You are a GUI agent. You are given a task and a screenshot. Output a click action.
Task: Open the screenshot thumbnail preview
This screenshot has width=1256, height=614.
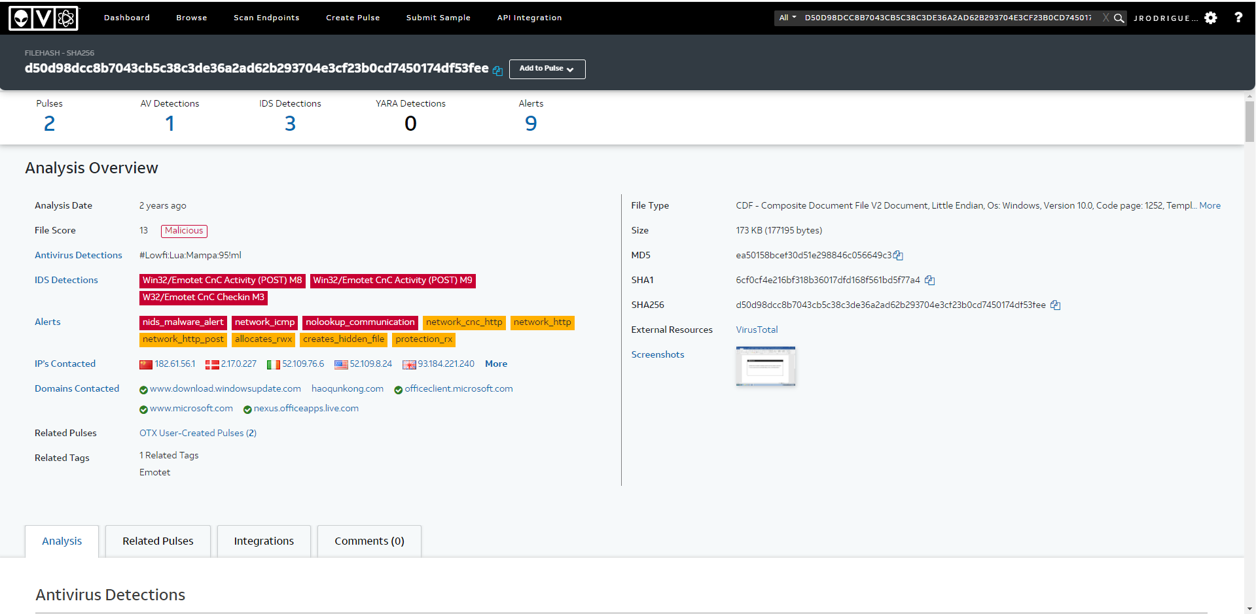[x=765, y=366]
